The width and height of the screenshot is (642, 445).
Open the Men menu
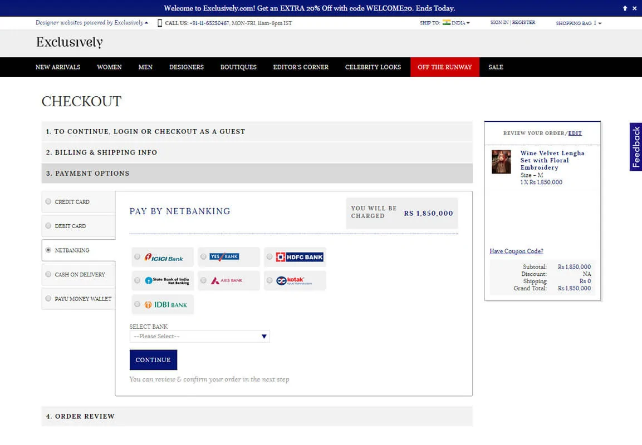tap(145, 67)
